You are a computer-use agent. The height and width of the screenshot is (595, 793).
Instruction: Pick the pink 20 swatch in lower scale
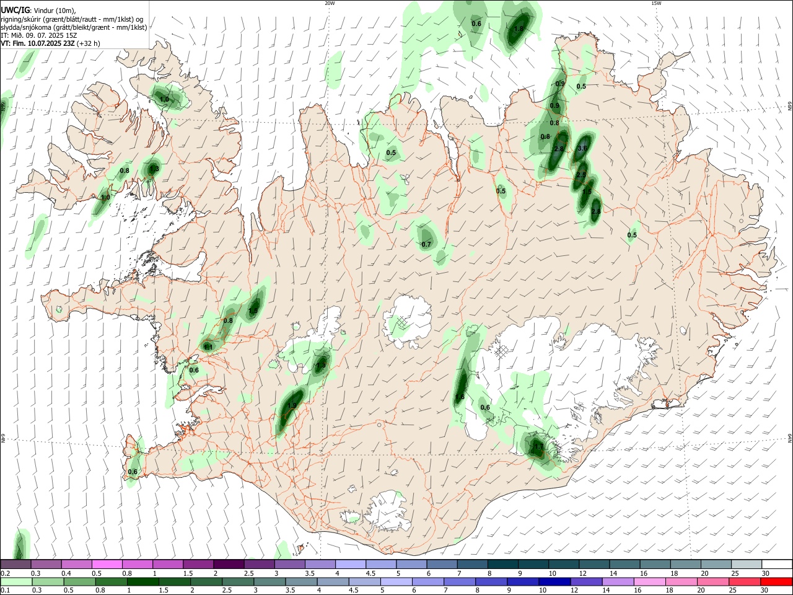(712, 581)
